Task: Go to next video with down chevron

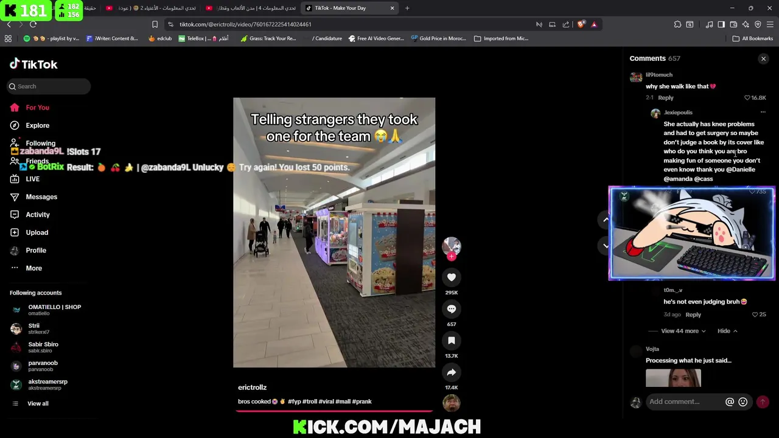Action: tap(606, 246)
